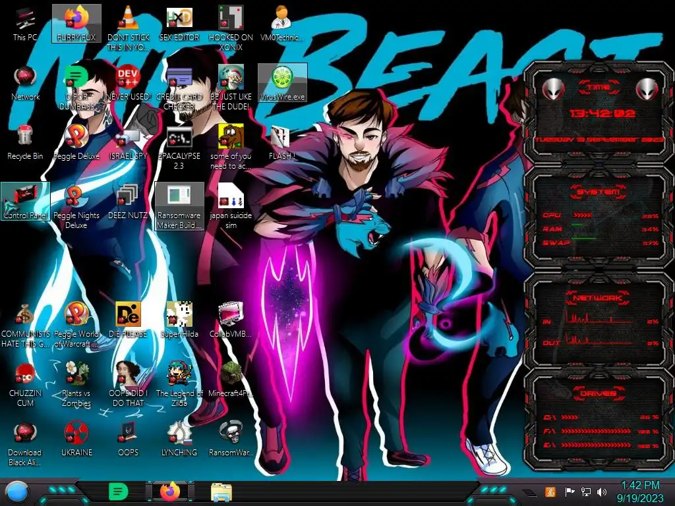
Task: Open the Recycle Bin
Action: [25, 143]
